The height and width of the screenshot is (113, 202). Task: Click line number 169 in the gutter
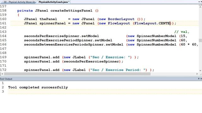coord(3,57)
